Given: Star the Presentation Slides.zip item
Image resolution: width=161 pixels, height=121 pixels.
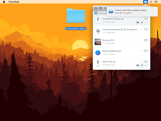Looking at the screenshot, I should 142,19.
